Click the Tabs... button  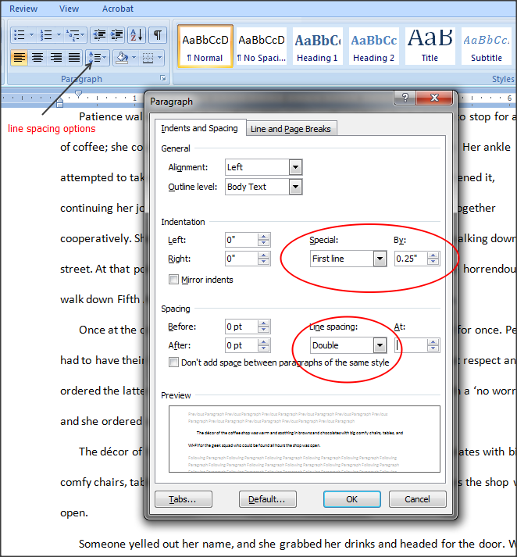tap(184, 499)
